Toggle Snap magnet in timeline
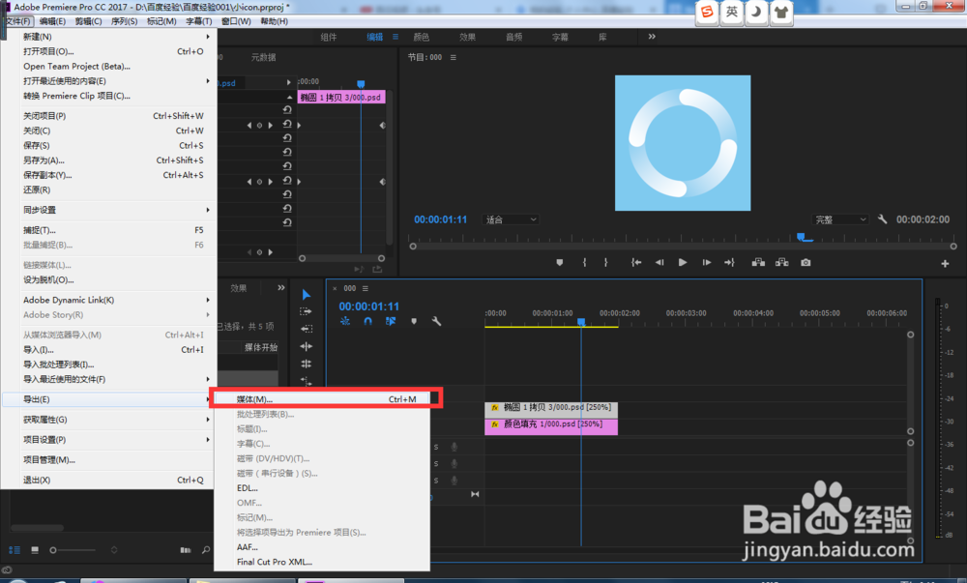The image size is (967, 583). pyautogui.click(x=368, y=321)
